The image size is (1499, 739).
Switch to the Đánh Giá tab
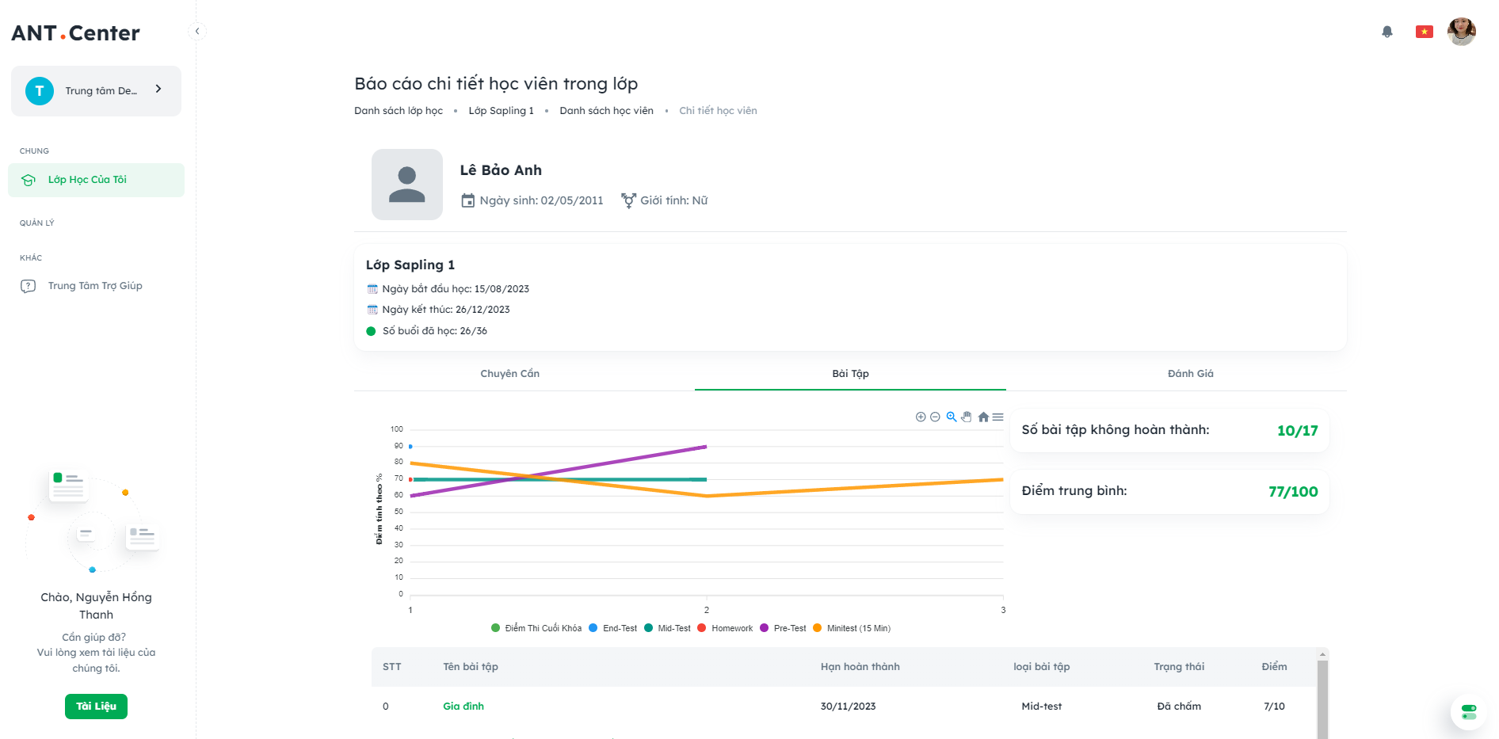coord(1190,374)
